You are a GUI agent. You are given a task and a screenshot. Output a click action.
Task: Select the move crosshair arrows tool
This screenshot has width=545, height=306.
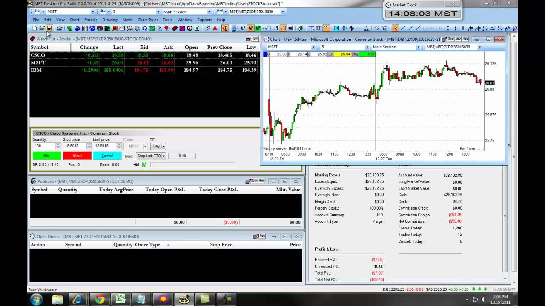click(x=352, y=28)
